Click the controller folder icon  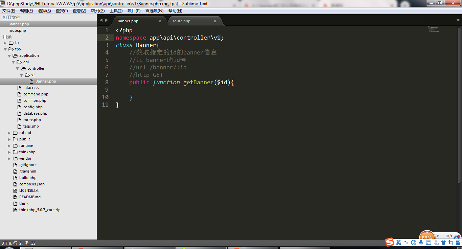(23, 68)
